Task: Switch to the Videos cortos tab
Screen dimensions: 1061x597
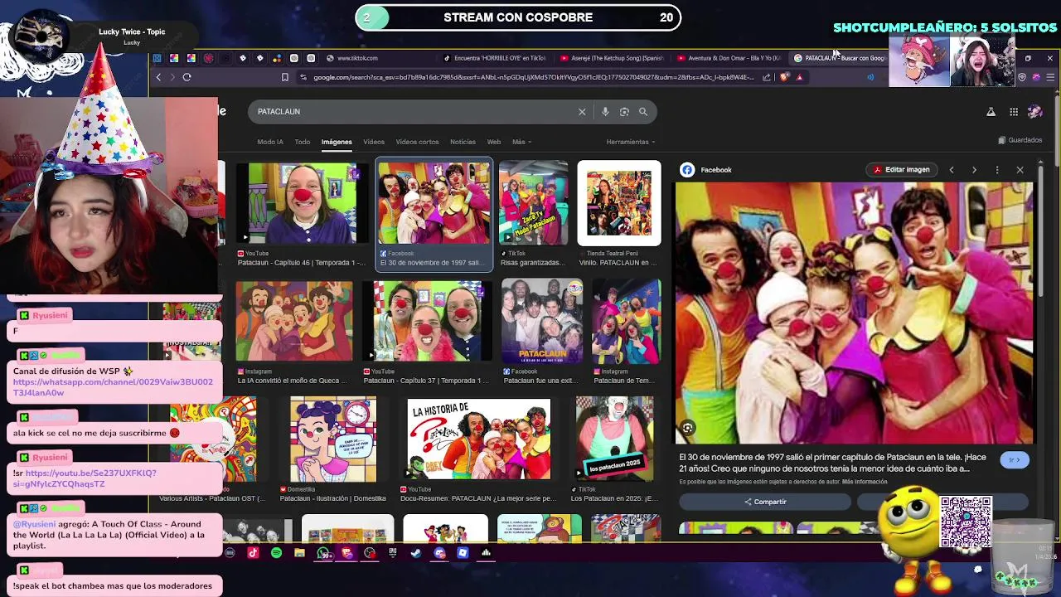Action: (x=417, y=142)
